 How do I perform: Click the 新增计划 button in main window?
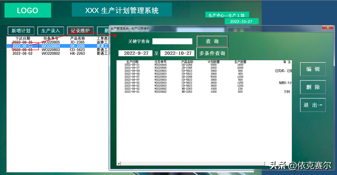point(21,31)
